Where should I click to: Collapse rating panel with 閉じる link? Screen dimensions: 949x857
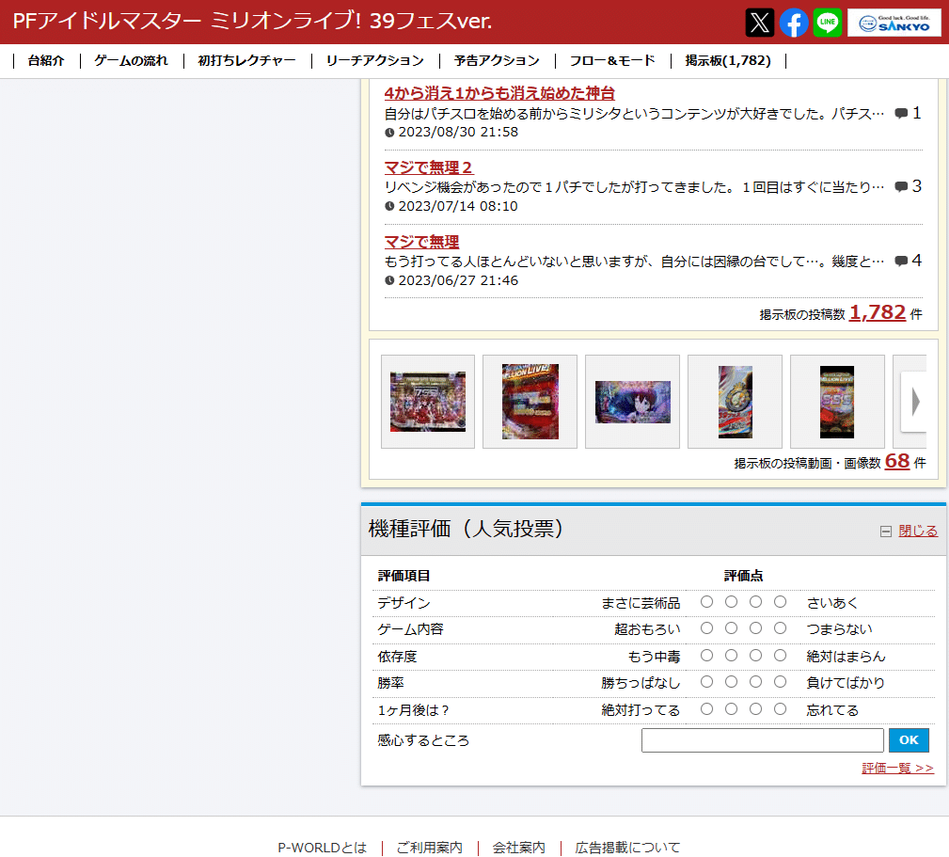tap(918, 531)
